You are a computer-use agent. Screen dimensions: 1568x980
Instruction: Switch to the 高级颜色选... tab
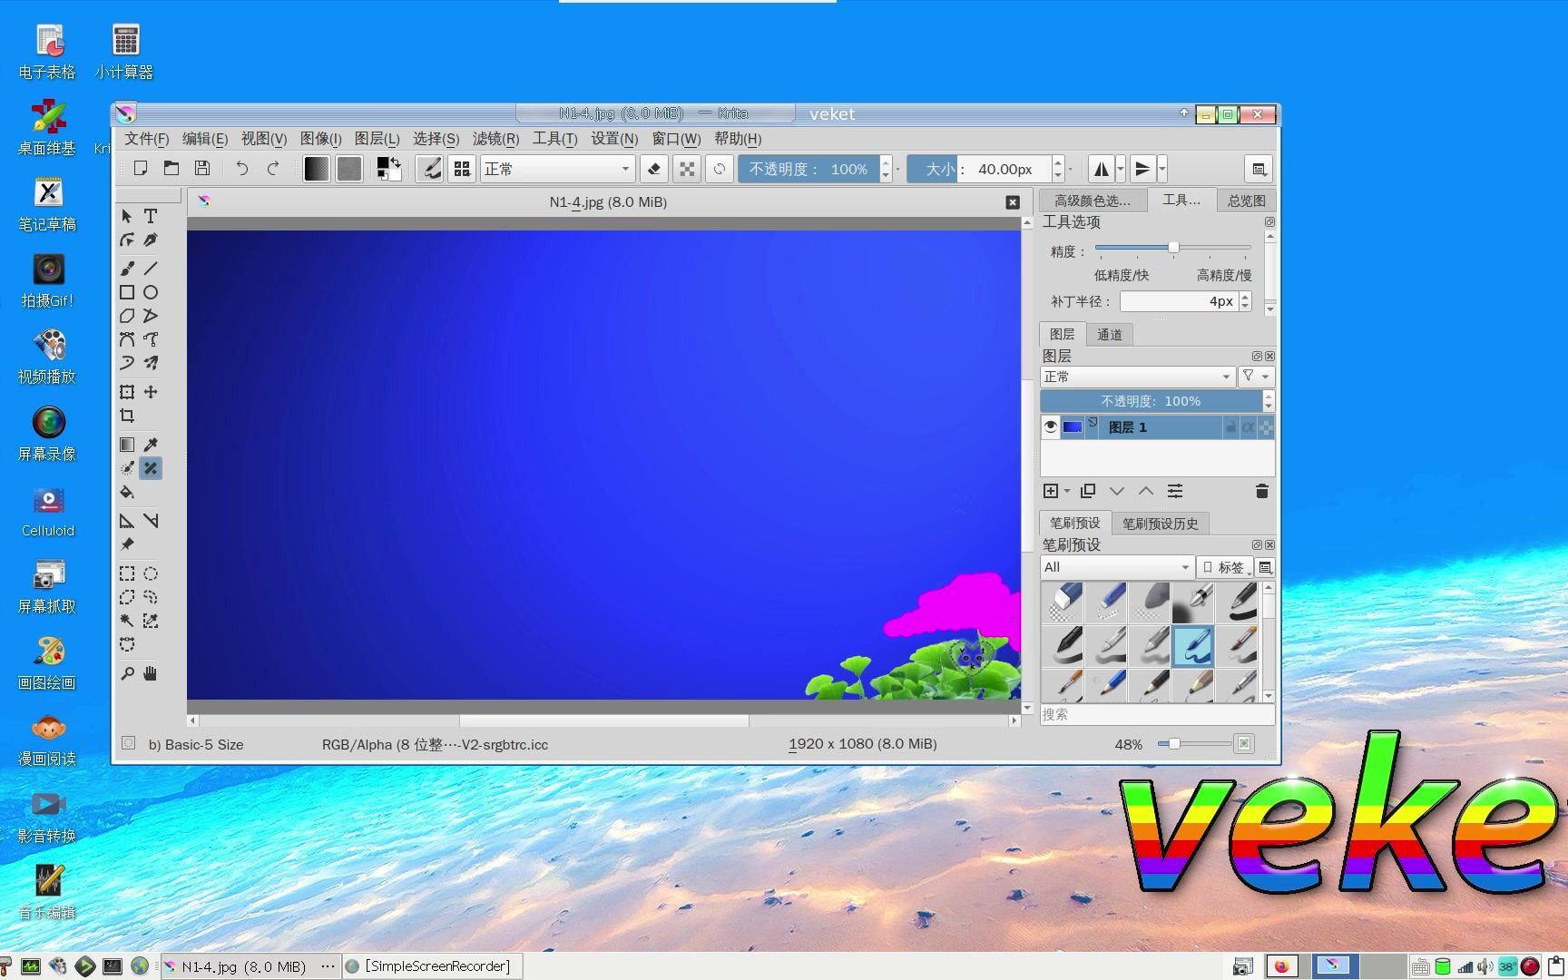coord(1093,201)
